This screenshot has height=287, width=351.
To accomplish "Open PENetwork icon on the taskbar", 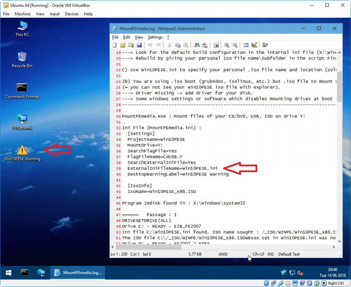I will click(41, 273).
